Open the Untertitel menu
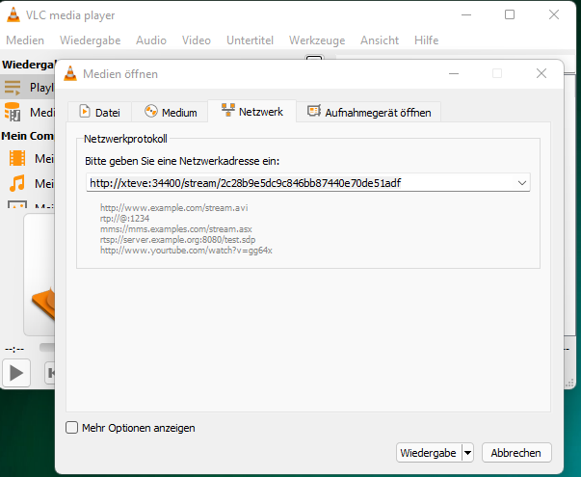 [x=251, y=40]
